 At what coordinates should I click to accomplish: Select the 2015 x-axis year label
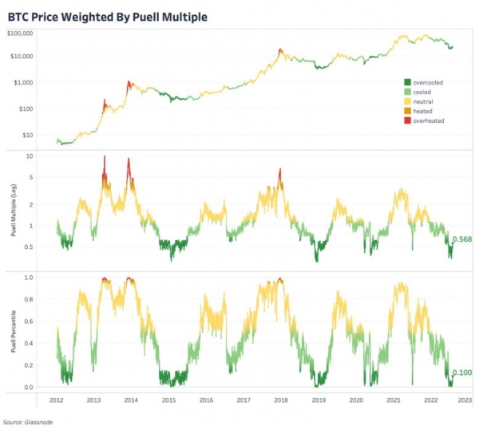(x=168, y=400)
